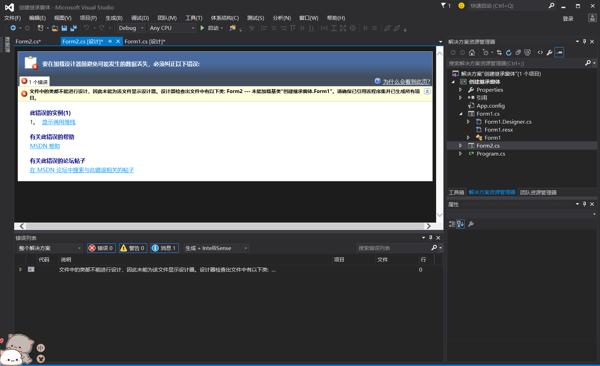The height and width of the screenshot is (366, 600).
Task: Toggle the 警告 filter in the error list
Action: (x=133, y=248)
